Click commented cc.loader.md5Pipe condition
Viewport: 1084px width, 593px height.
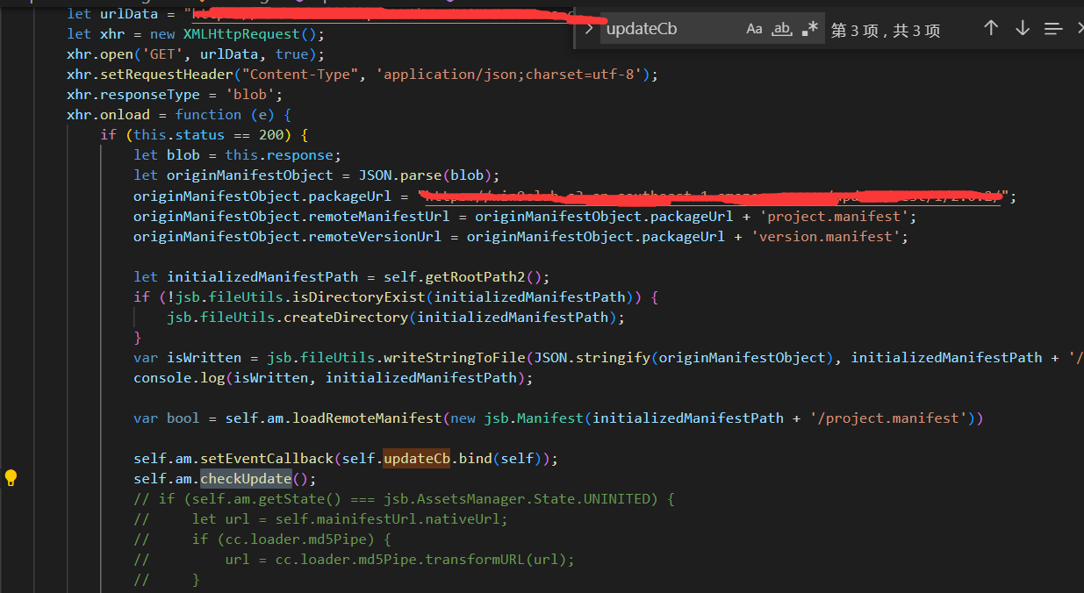[262, 539]
